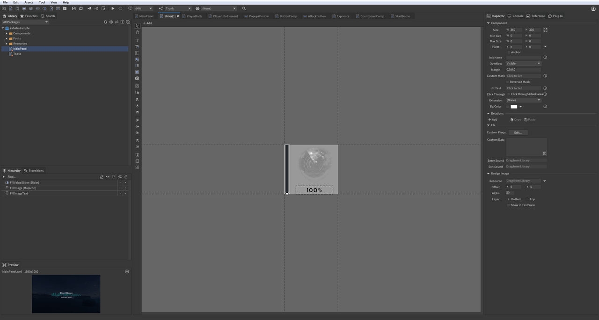Enable the Anchor checkbox

click(x=509, y=52)
